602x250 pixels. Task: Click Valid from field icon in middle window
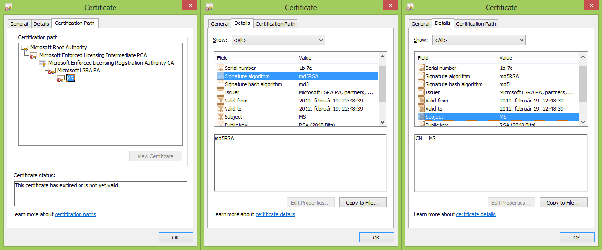220,101
